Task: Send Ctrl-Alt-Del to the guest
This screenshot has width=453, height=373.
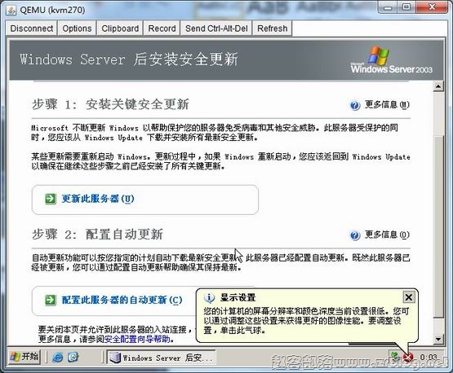Action: coord(216,29)
